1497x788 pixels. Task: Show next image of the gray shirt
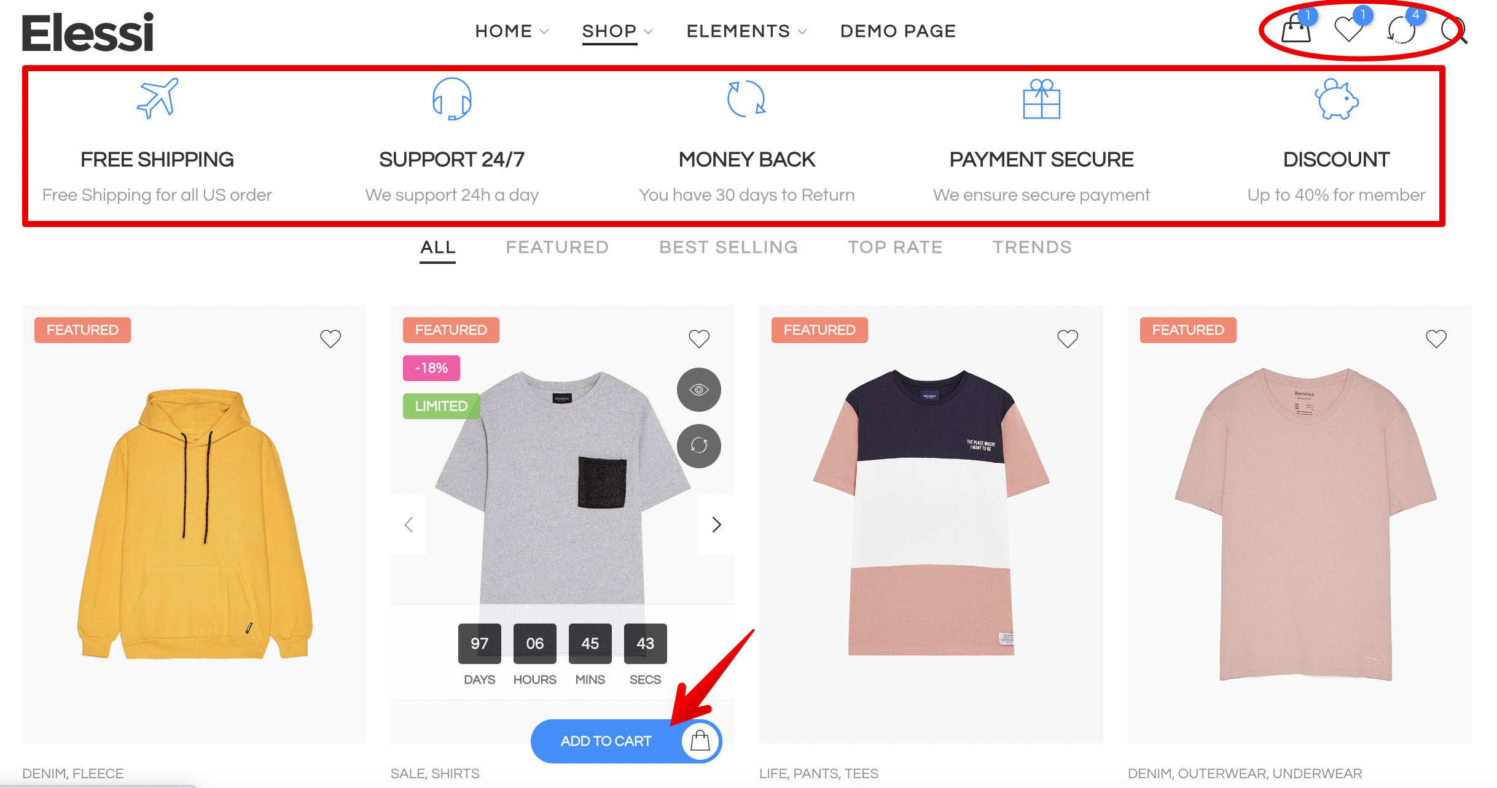pos(716,525)
